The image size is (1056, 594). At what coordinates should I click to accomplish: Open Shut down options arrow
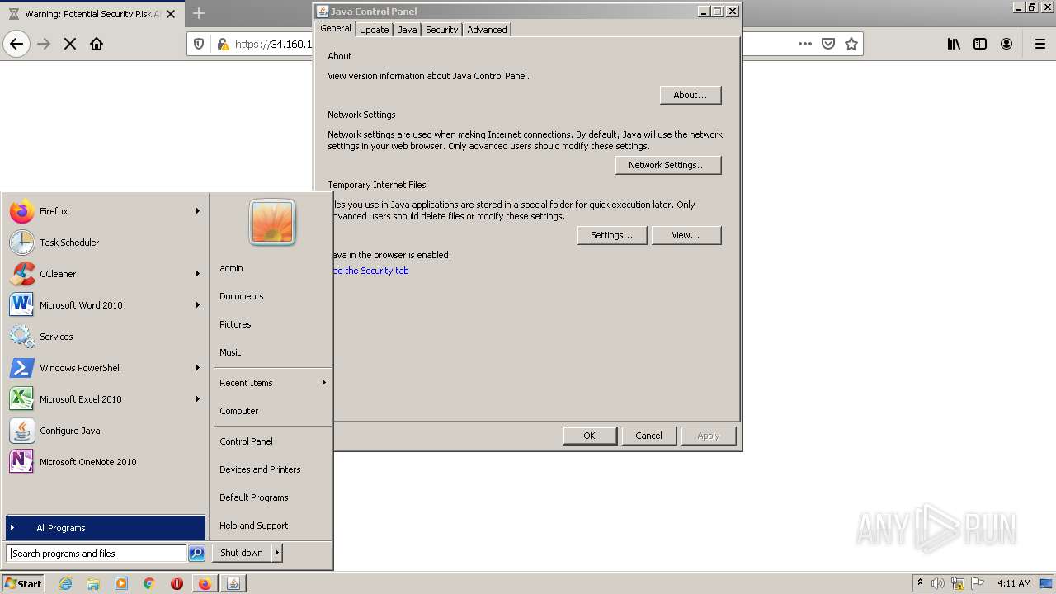coord(277,553)
